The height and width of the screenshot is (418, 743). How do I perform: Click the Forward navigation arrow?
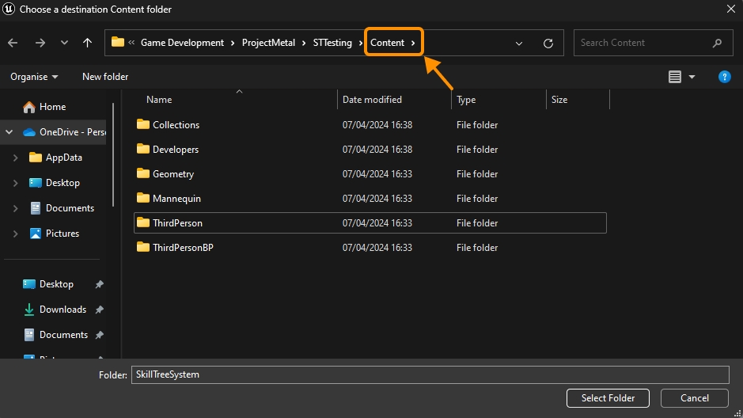(40, 43)
